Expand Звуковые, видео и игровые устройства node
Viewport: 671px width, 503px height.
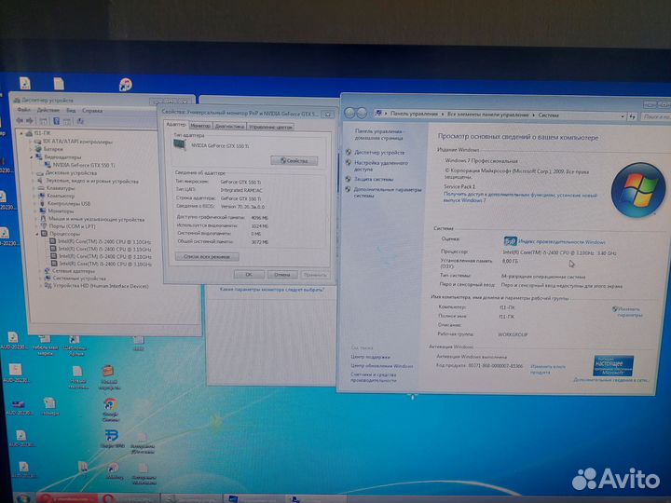(x=34, y=181)
